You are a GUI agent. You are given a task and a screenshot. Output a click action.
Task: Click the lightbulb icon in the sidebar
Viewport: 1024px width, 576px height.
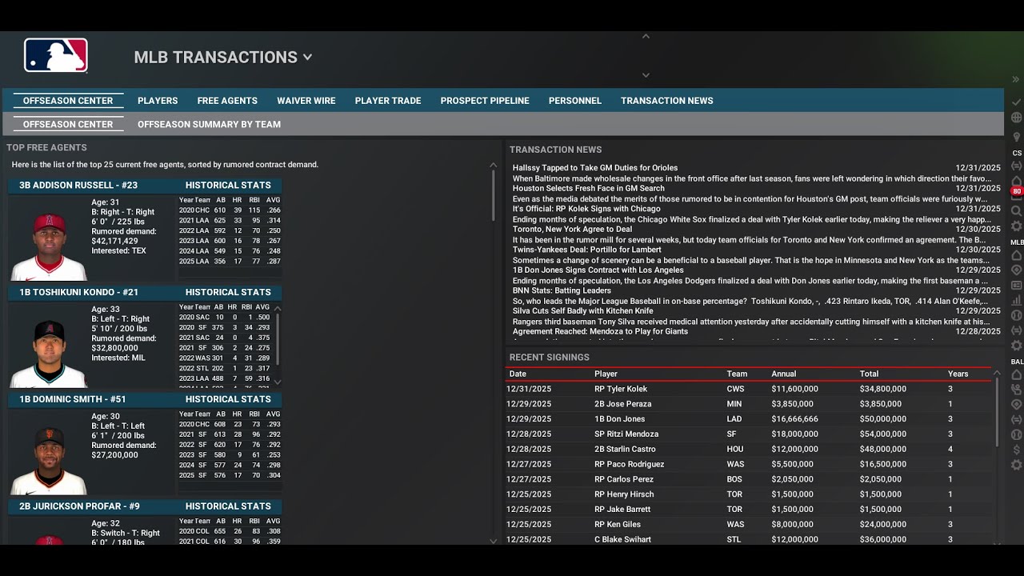1017,137
